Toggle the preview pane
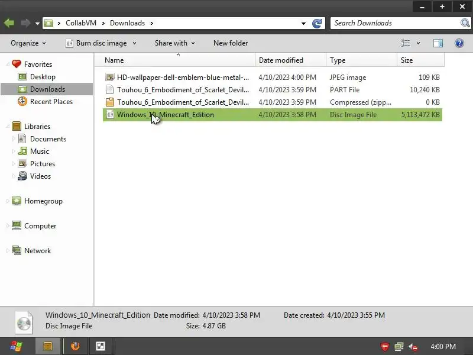 coord(438,43)
